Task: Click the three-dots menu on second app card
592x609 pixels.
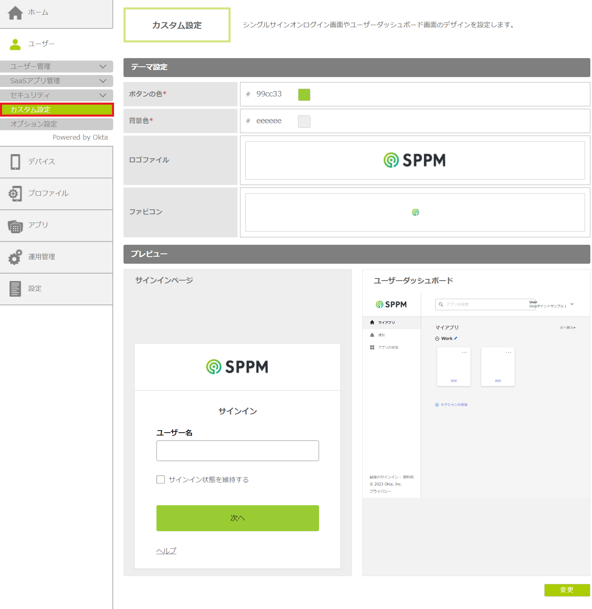Action: pyautogui.click(x=508, y=352)
